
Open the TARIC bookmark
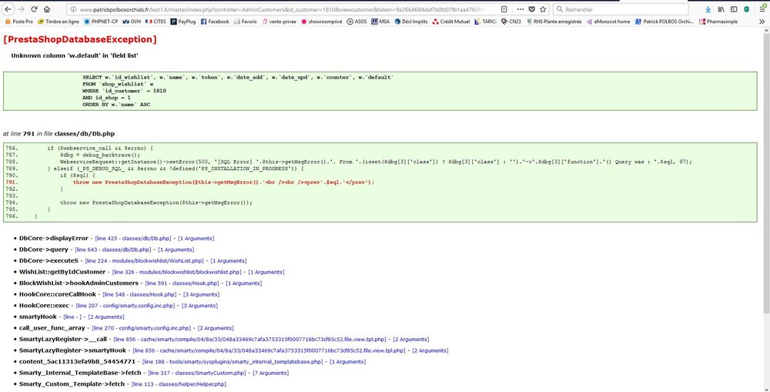click(x=485, y=22)
